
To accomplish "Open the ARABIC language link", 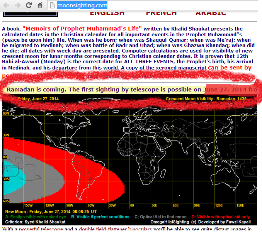I will 211,14.
